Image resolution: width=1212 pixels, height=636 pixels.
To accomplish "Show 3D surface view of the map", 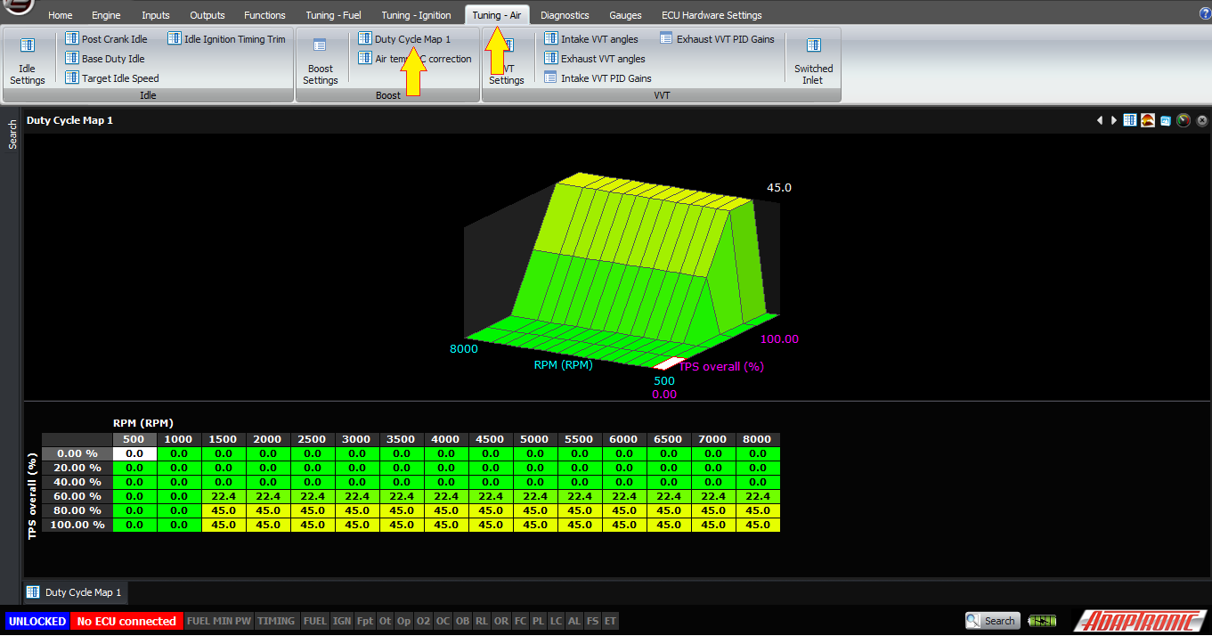I will tap(1148, 120).
